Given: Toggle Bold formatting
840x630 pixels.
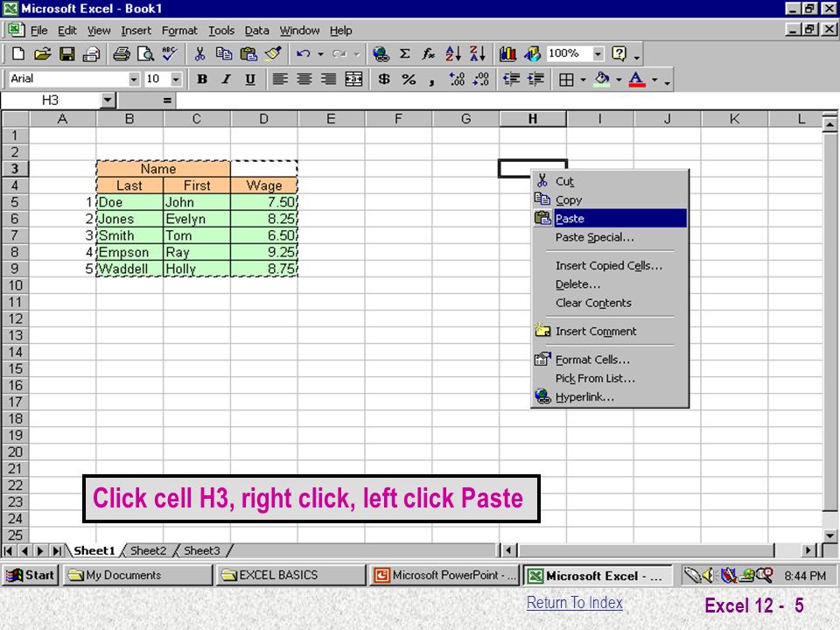Looking at the screenshot, I should pos(202,80).
